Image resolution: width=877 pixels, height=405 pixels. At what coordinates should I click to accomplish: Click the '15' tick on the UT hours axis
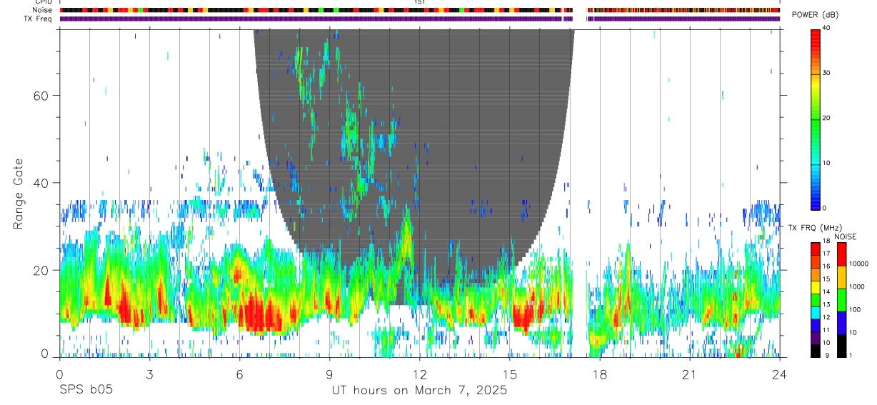coord(509,375)
